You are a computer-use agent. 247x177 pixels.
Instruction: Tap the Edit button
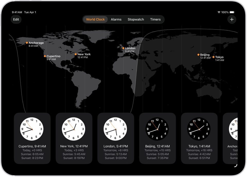[16, 19]
